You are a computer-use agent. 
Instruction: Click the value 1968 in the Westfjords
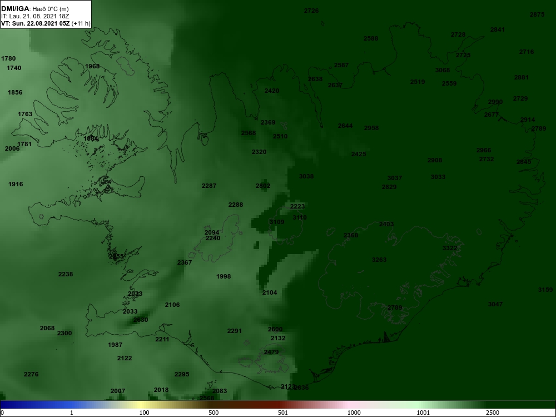[x=92, y=66]
